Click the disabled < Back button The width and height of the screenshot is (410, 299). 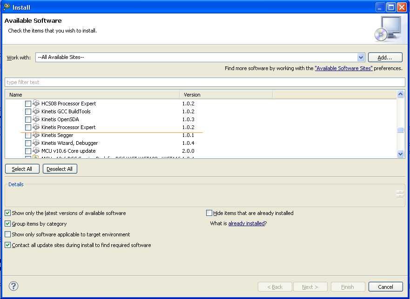pos(275,287)
